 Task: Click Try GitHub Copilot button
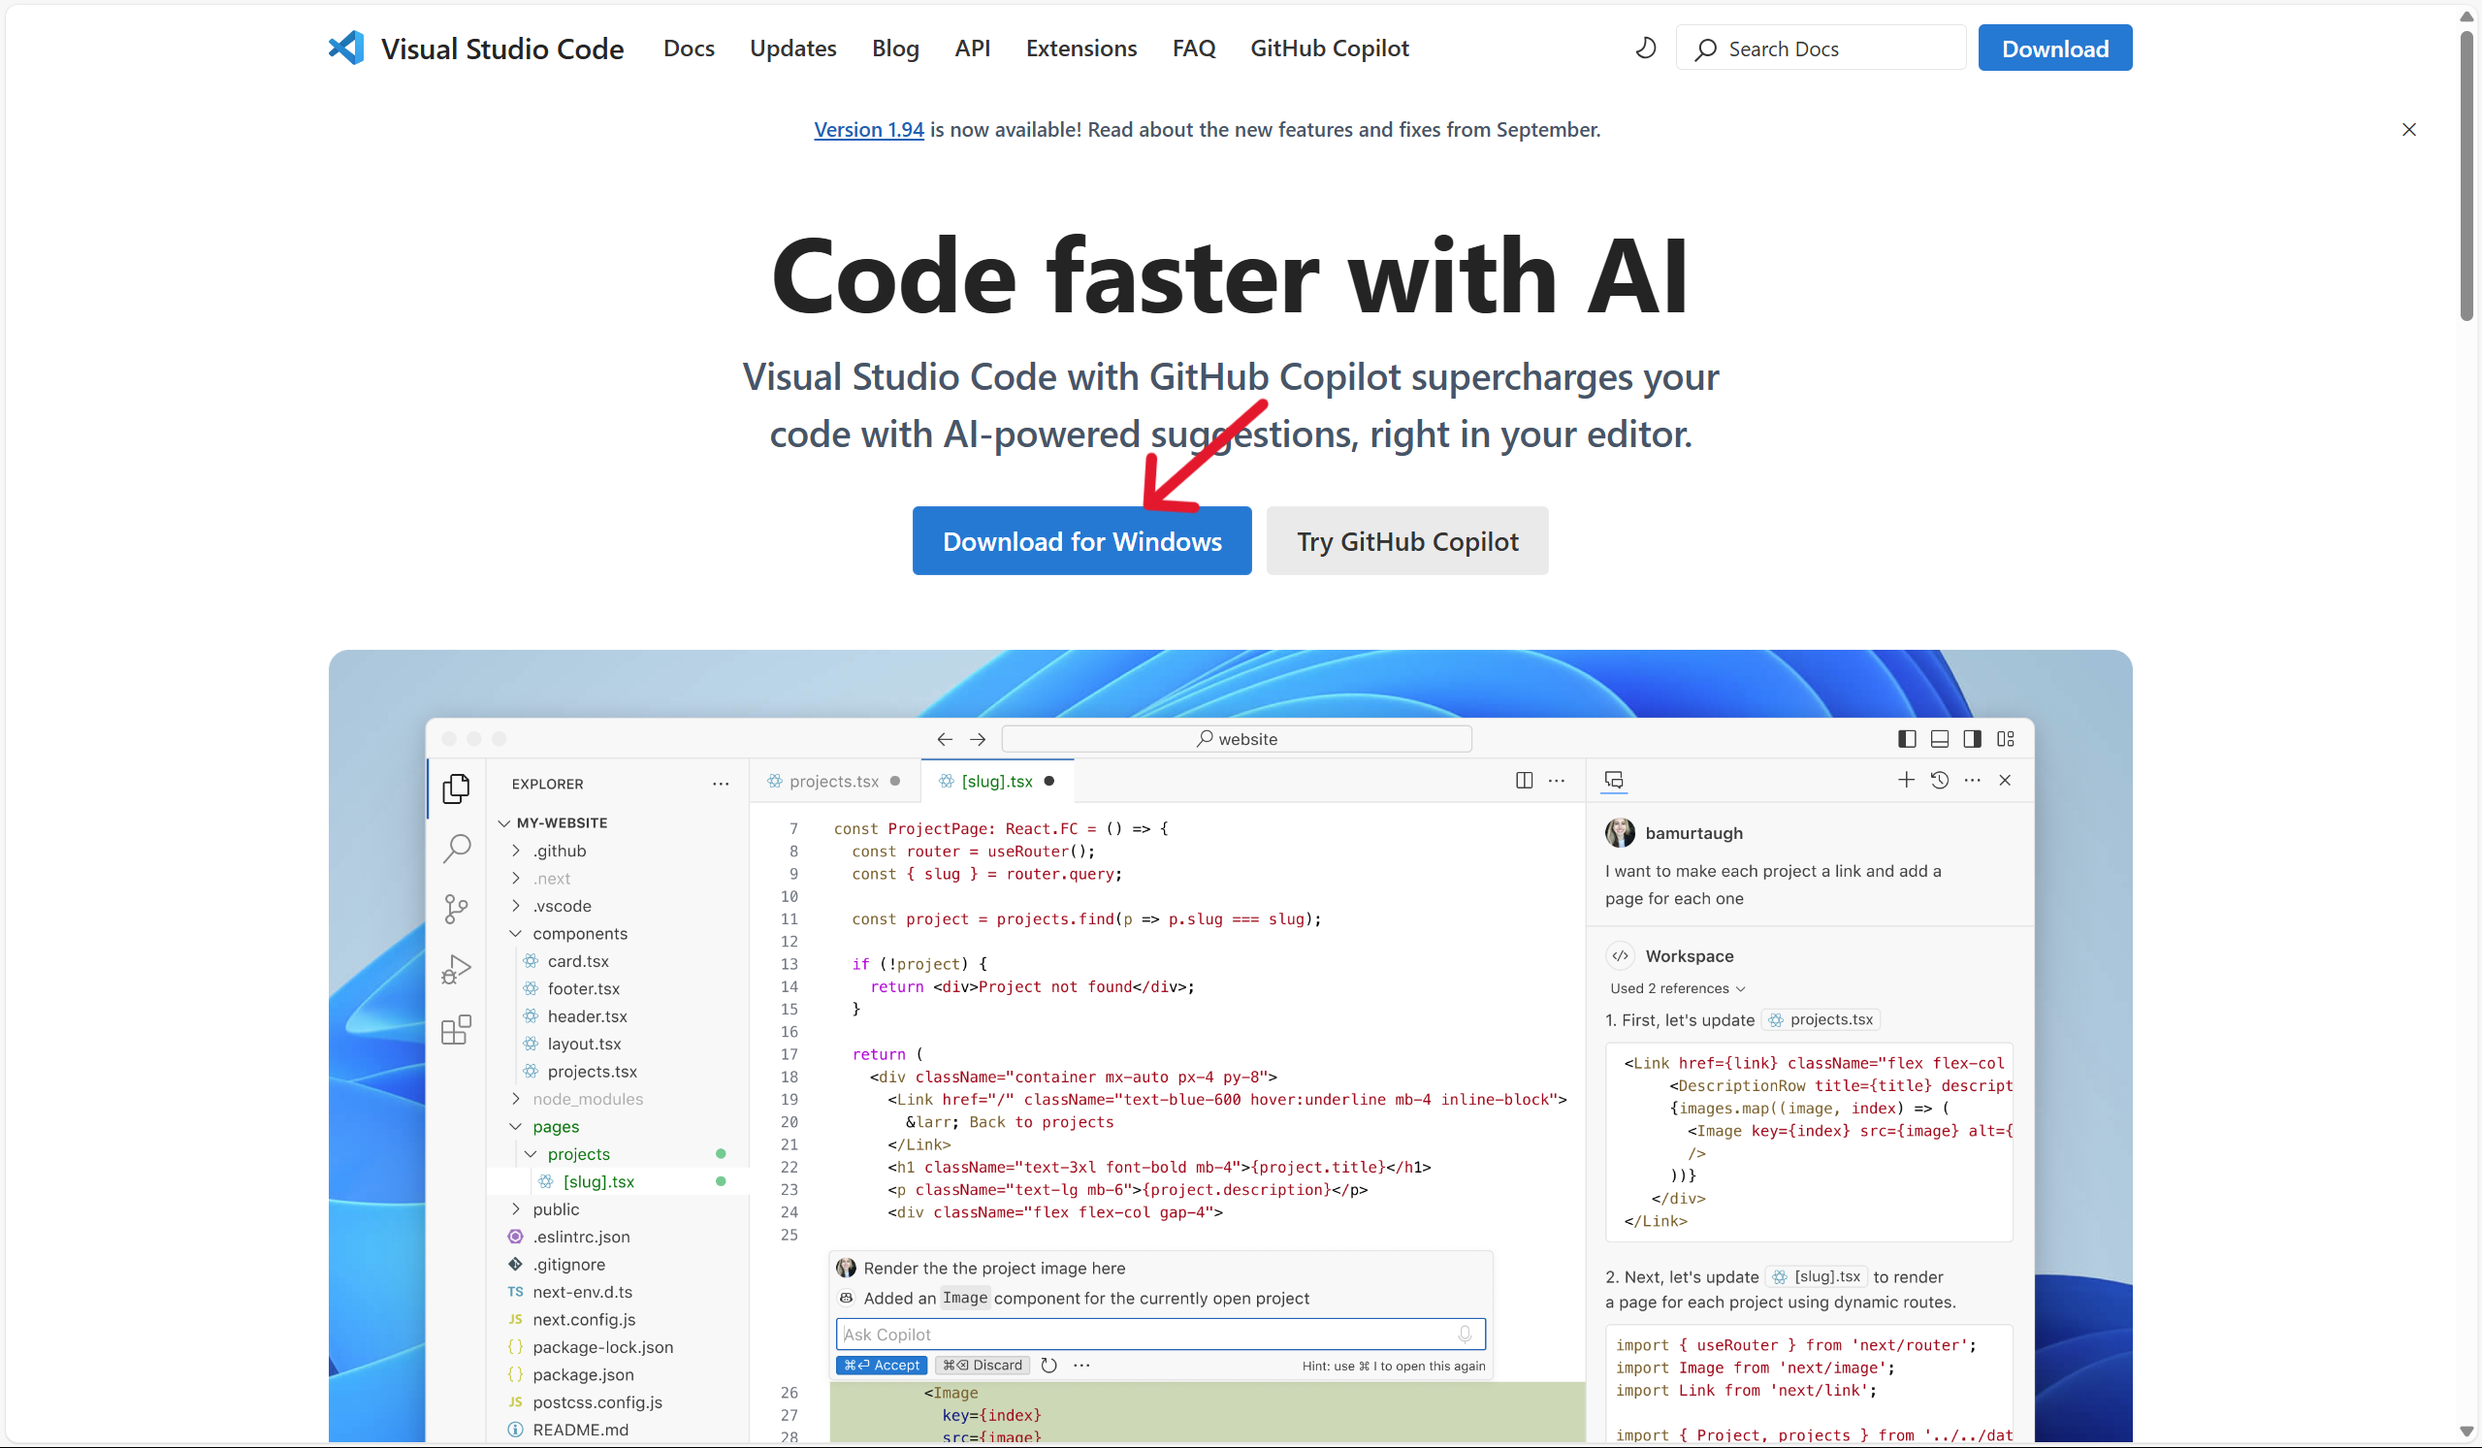[x=1406, y=541]
